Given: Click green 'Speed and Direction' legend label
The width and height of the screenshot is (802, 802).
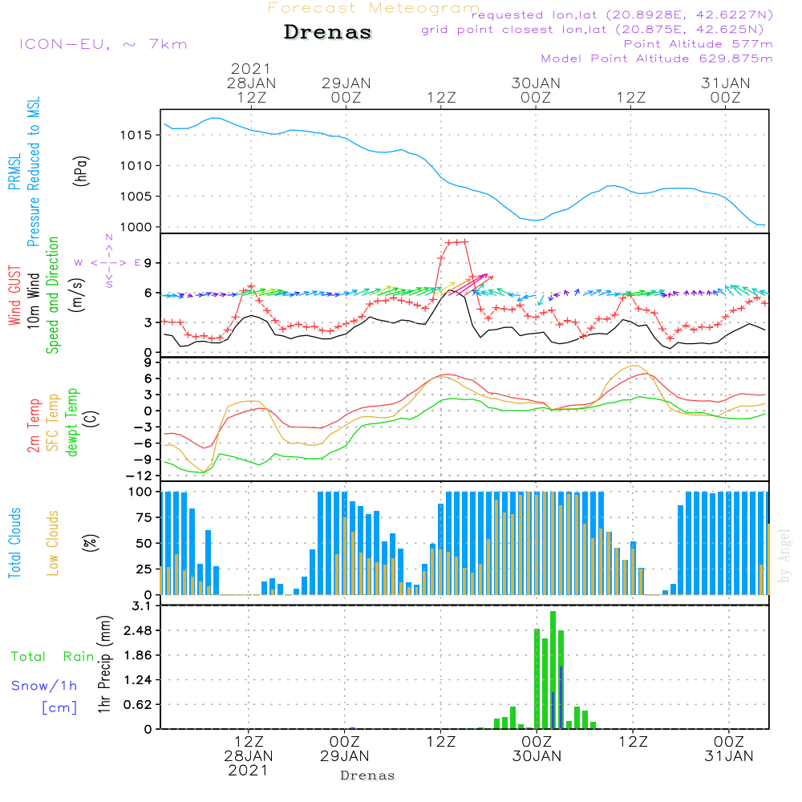Looking at the screenshot, I should (x=52, y=295).
